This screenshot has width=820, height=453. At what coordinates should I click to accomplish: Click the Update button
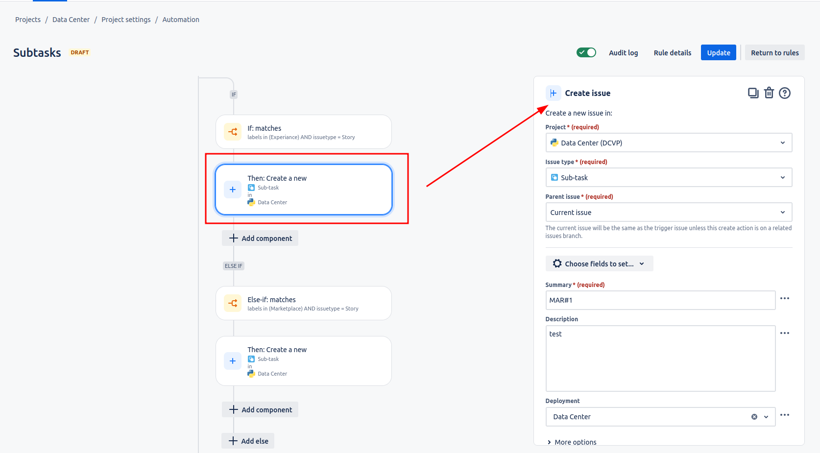point(718,53)
